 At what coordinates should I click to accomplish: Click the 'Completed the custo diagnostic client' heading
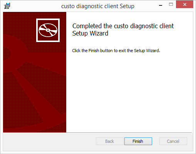pyautogui.click(x=123, y=26)
